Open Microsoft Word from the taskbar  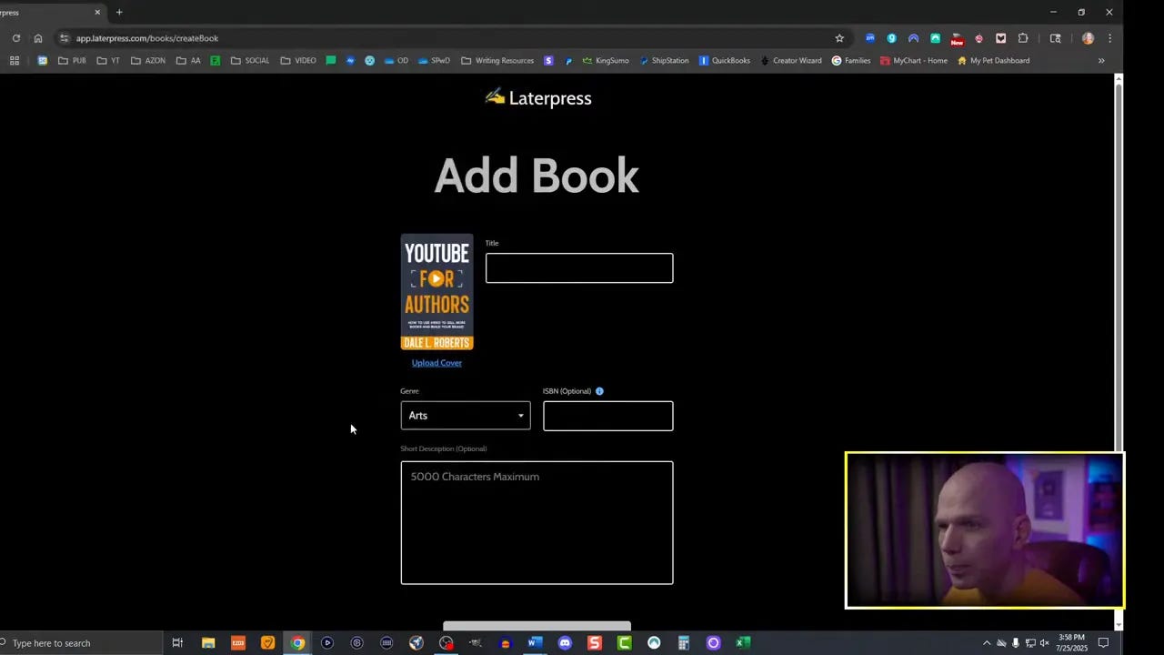coord(535,643)
